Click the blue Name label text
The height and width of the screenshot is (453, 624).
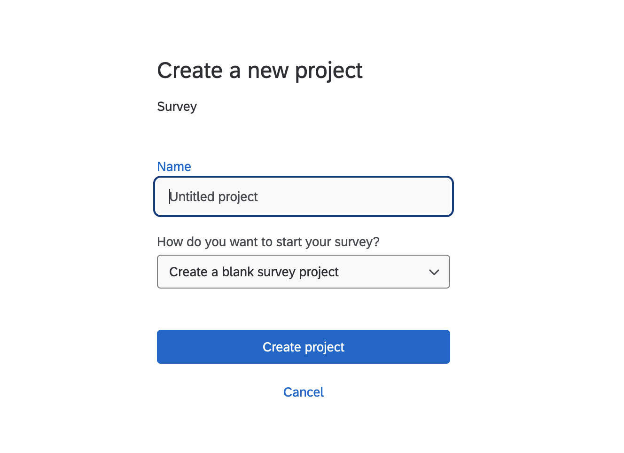point(174,167)
